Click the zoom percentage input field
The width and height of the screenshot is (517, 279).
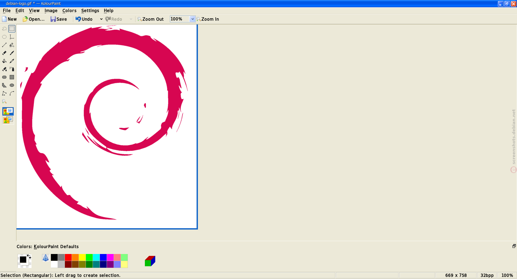click(180, 19)
